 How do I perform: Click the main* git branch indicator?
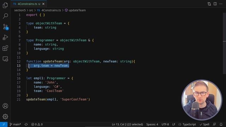pos(15,125)
